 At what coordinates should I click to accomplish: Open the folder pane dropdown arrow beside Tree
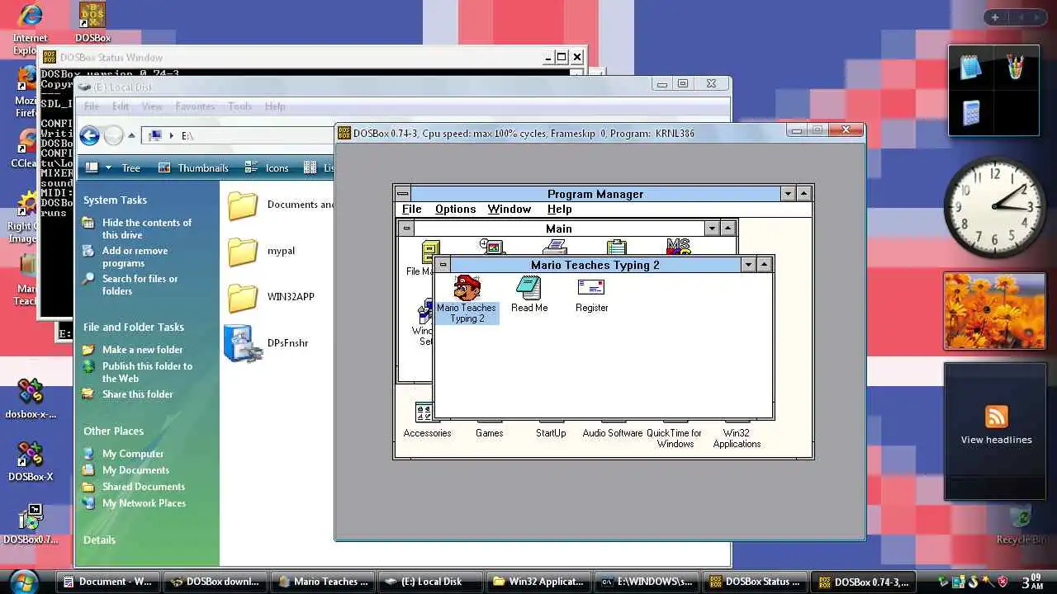tap(108, 167)
